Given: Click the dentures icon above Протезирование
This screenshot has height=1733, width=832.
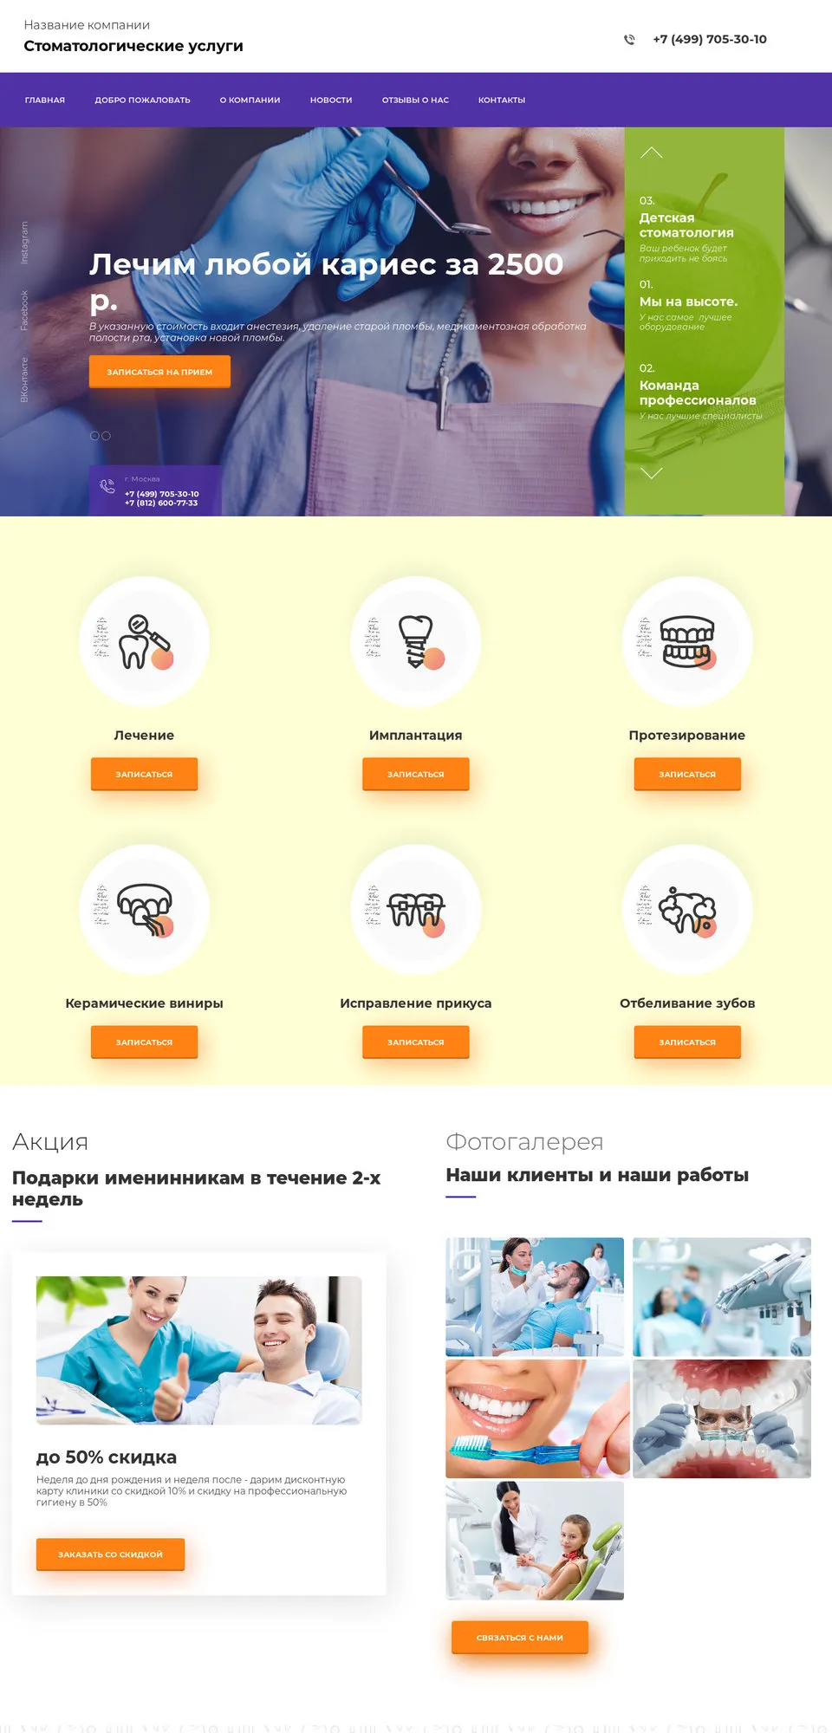Looking at the screenshot, I should coord(688,642).
